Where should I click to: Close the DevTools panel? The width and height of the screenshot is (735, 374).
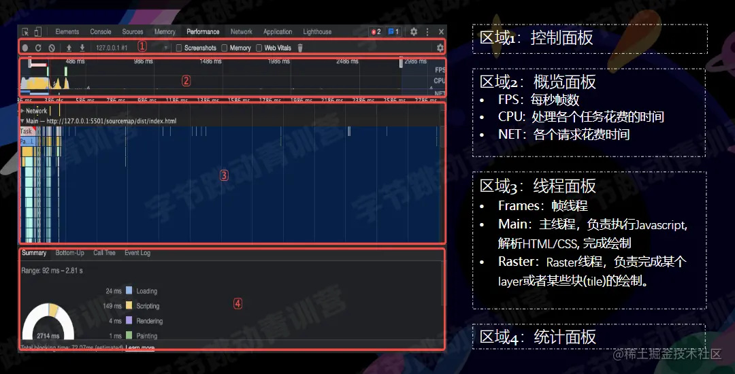click(441, 32)
